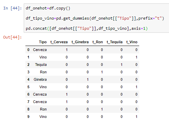Click row index 1
Viewport: 169px width, 123px height.
(x=28, y=57)
